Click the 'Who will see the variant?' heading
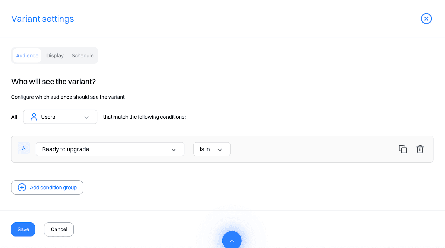This screenshot has width=445, height=248. point(53,82)
